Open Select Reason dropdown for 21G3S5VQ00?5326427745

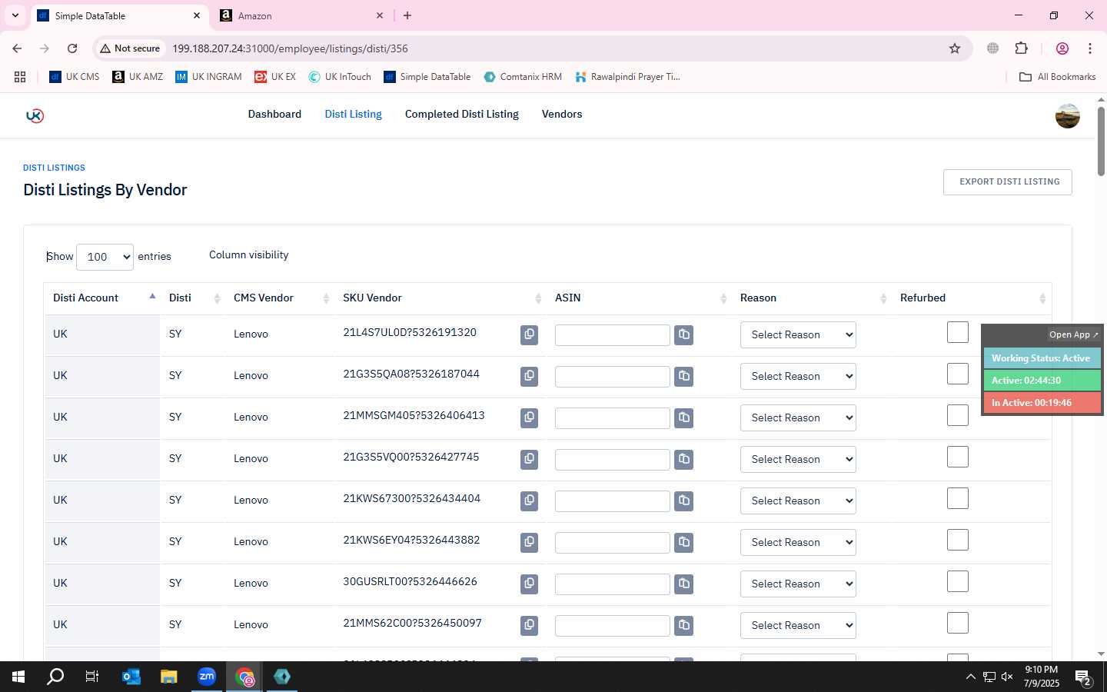click(798, 459)
